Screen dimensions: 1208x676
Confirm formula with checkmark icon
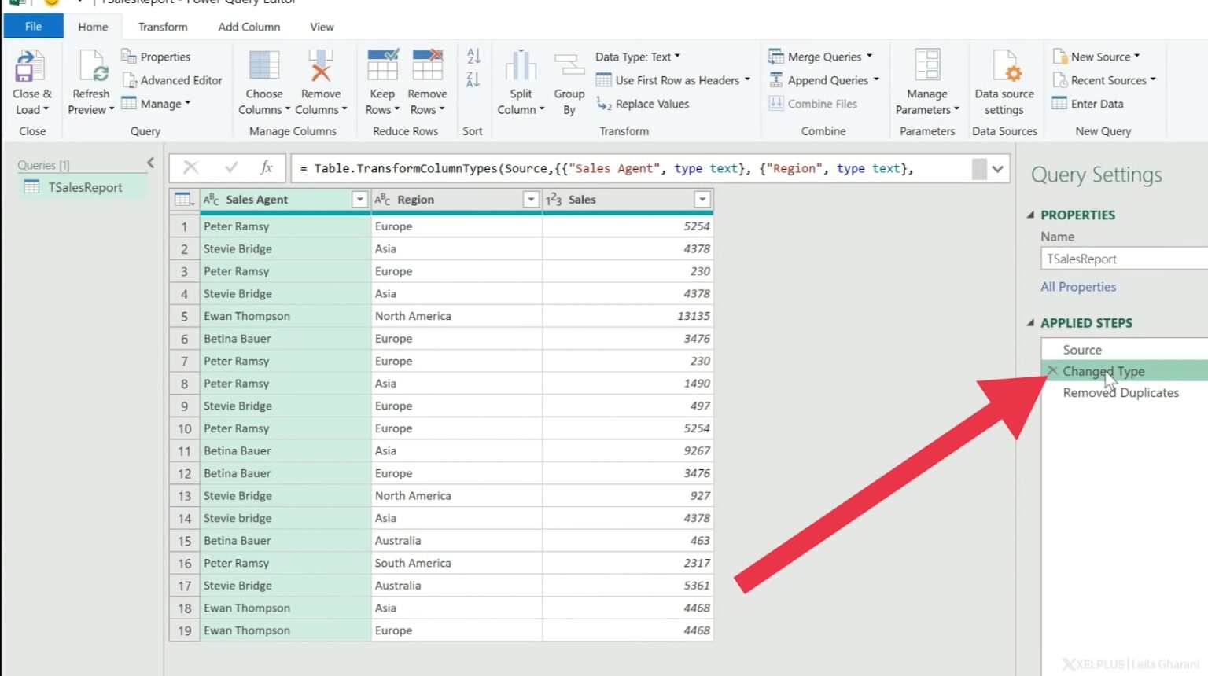231,167
